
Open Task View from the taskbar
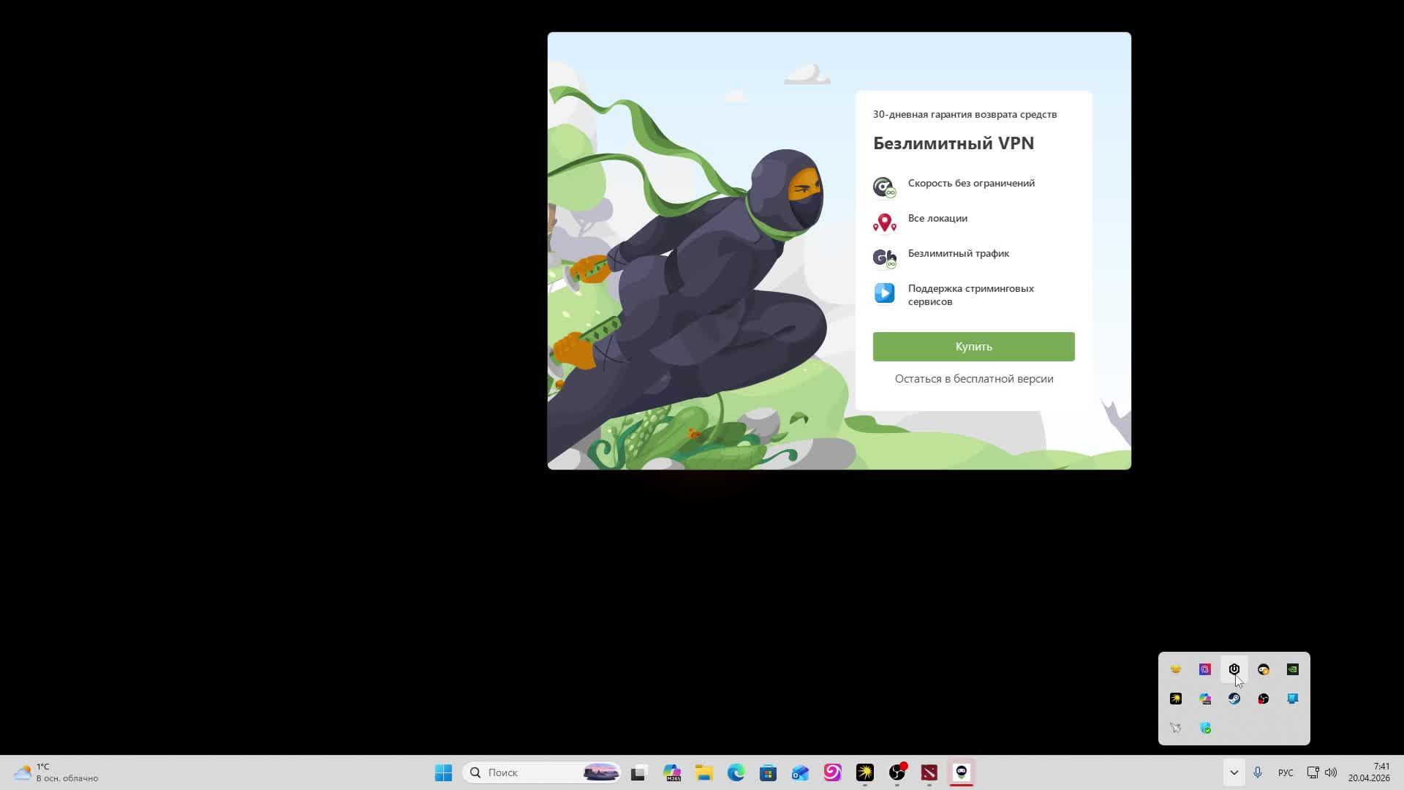pyautogui.click(x=639, y=772)
